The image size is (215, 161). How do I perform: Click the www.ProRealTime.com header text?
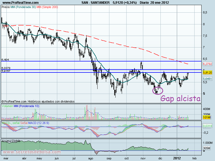pyautogui.click(x=21, y=2)
